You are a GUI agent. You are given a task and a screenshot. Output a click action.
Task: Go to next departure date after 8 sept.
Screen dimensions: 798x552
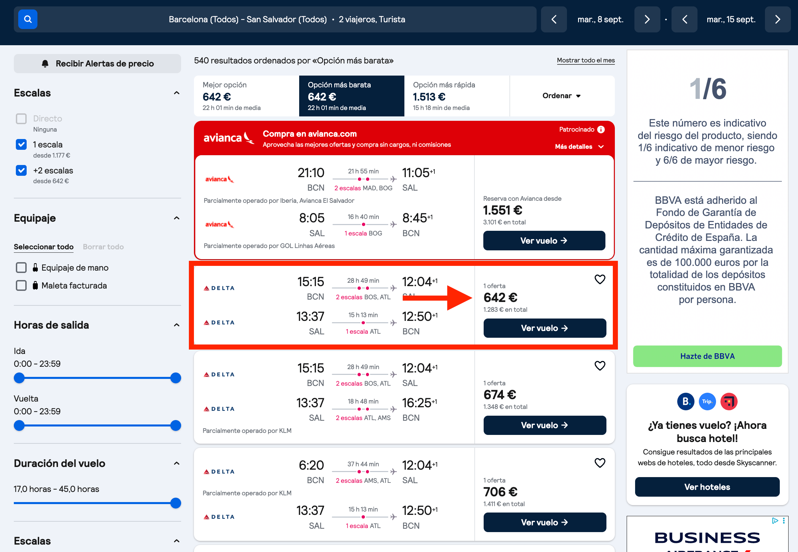pyautogui.click(x=647, y=19)
